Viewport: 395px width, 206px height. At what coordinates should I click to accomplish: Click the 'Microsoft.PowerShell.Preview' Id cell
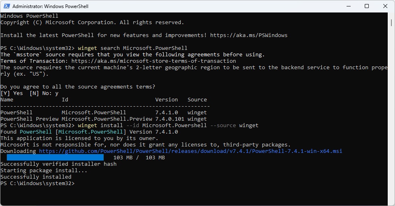pos(107,119)
